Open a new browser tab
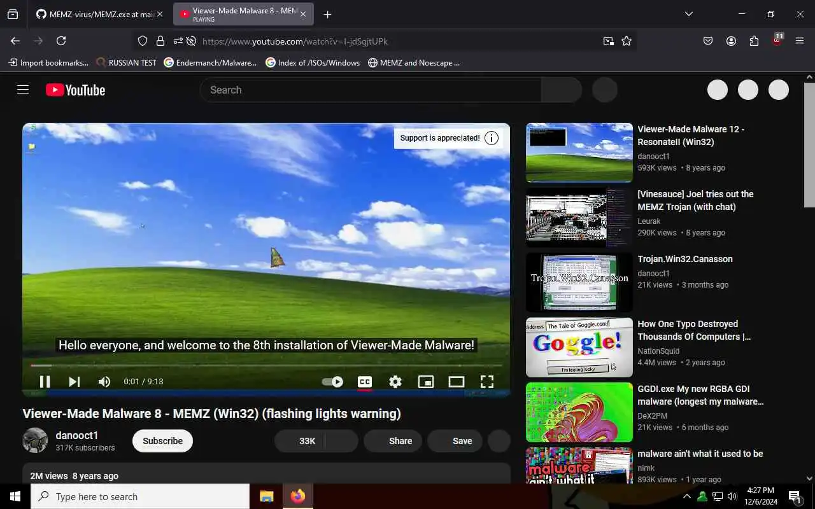 click(327, 14)
